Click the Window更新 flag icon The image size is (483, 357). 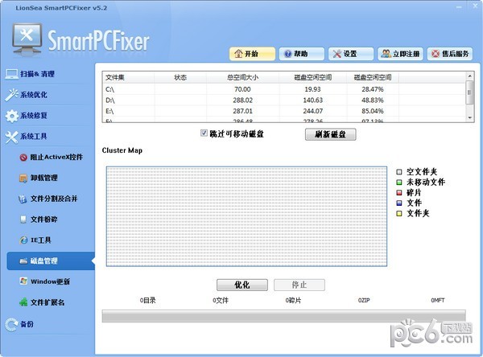tap(23, 281)
